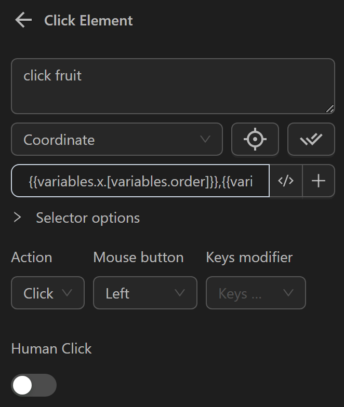Click the "Mouse button" label

point(138,257)
